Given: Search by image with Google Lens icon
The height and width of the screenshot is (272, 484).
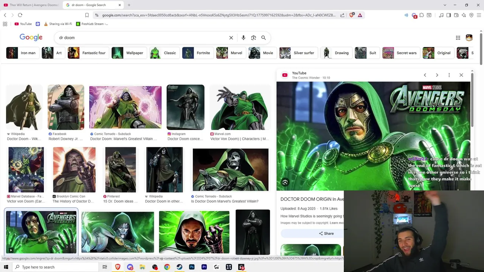Looking at the screenshot, I should [254, 38].
